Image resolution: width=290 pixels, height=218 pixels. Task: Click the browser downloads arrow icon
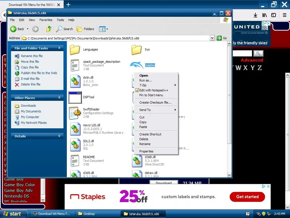point(255,15)
